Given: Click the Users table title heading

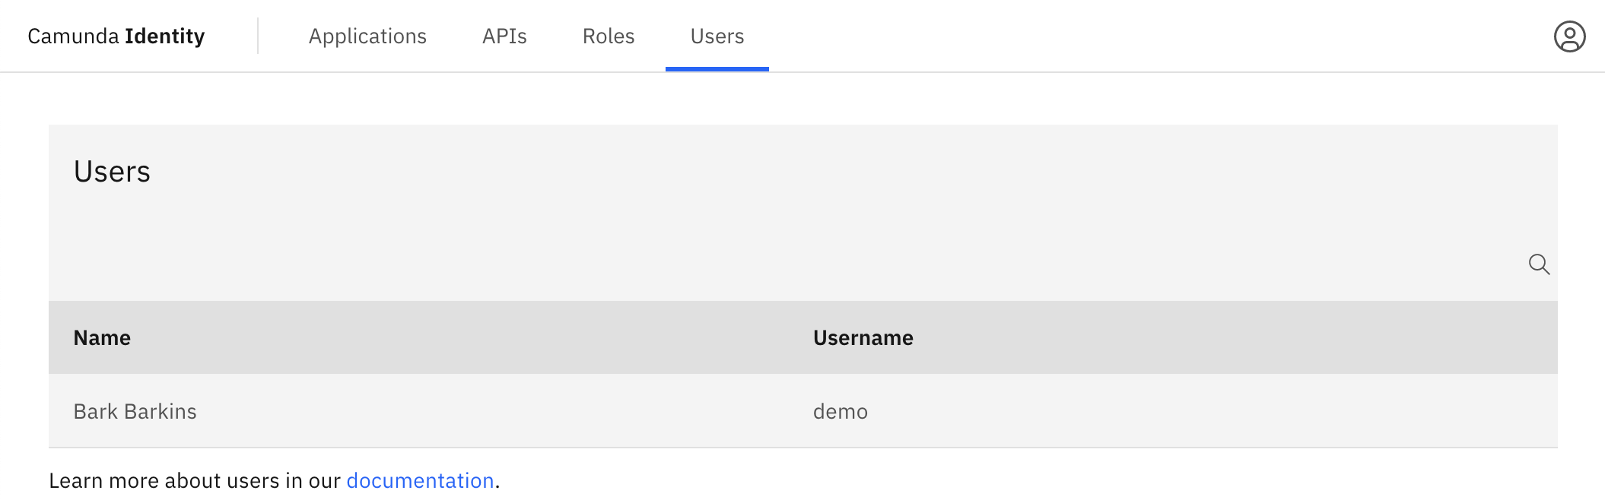Looking at the screenshot, I should click(112, 172).
